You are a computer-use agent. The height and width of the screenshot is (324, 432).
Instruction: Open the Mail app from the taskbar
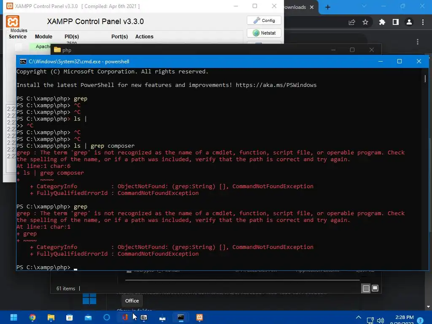click(x=88, y=317)
